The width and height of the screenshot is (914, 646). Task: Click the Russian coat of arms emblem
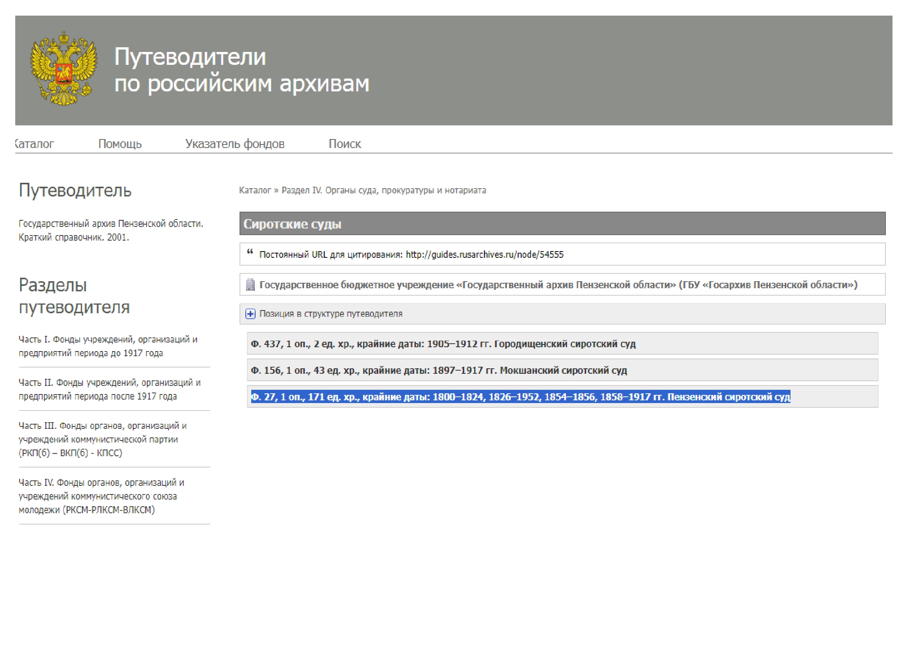(x=64, y=68)
